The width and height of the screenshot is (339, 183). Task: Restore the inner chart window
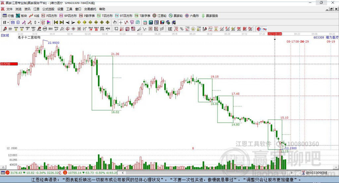331,9
